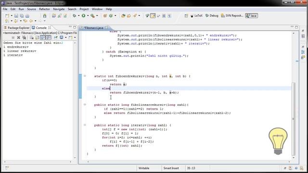Click the External Tools run icon

93,16
